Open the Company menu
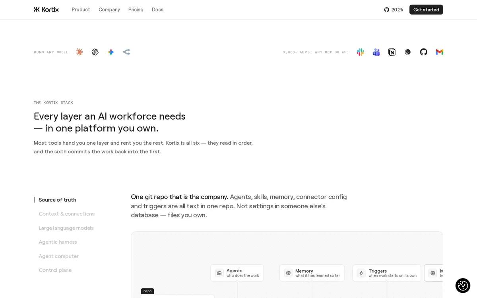 point(109,10)
